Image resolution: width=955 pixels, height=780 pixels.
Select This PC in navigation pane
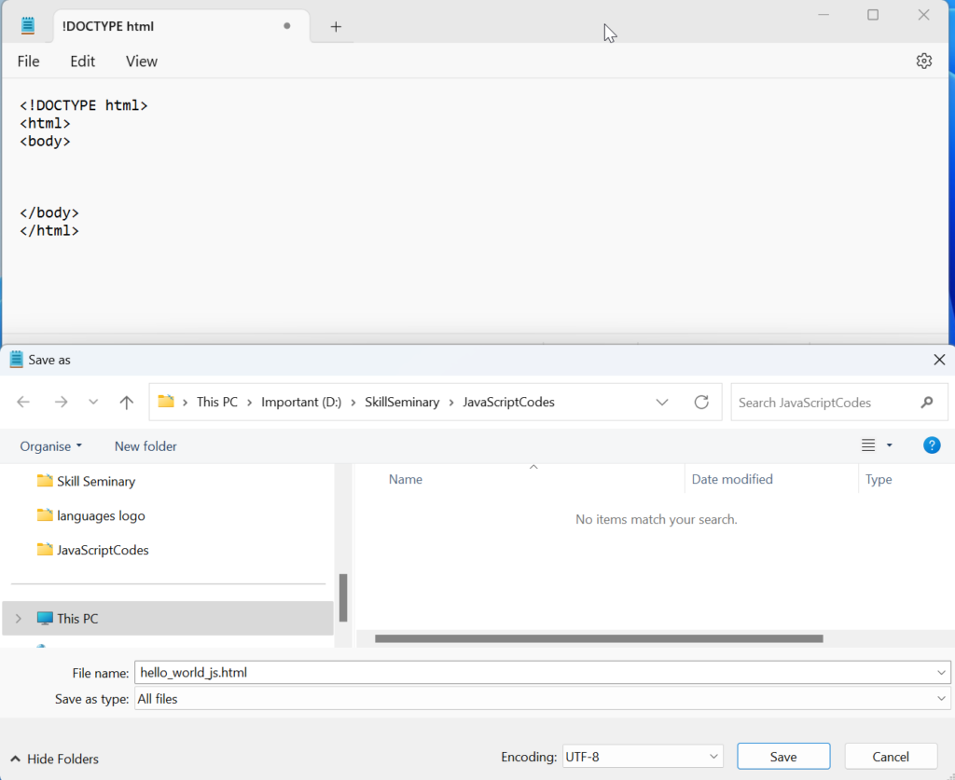[168, 618]
